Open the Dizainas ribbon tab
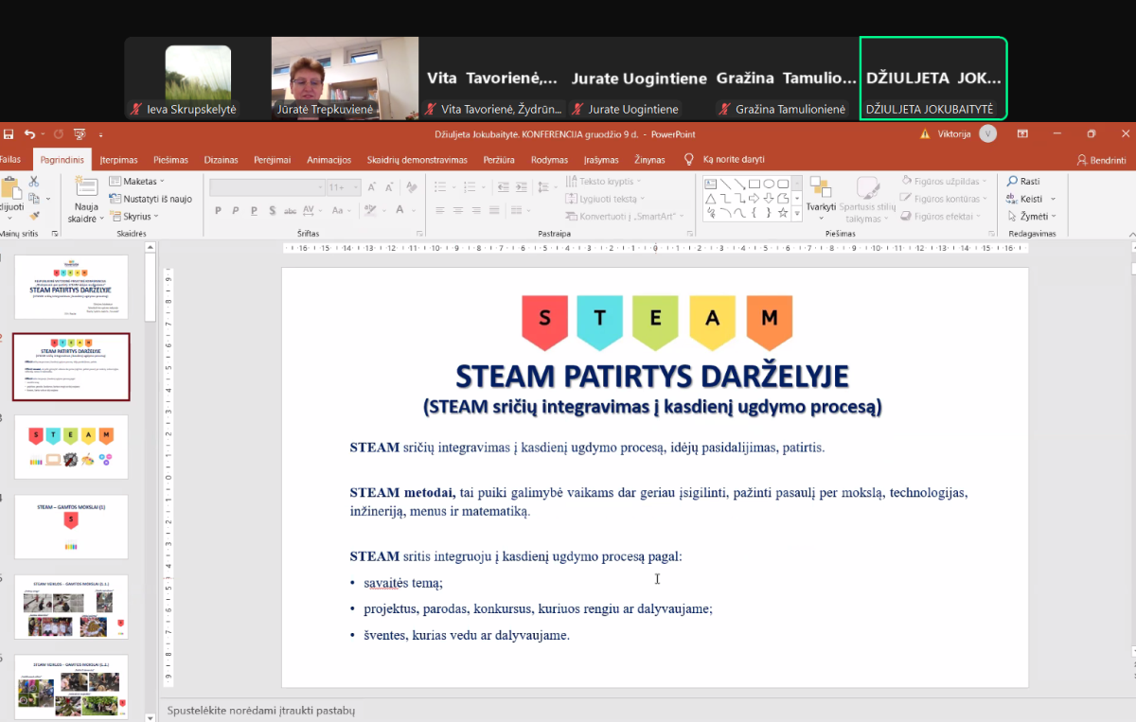This screenshot has height=722, width=1136. [221, 160]
